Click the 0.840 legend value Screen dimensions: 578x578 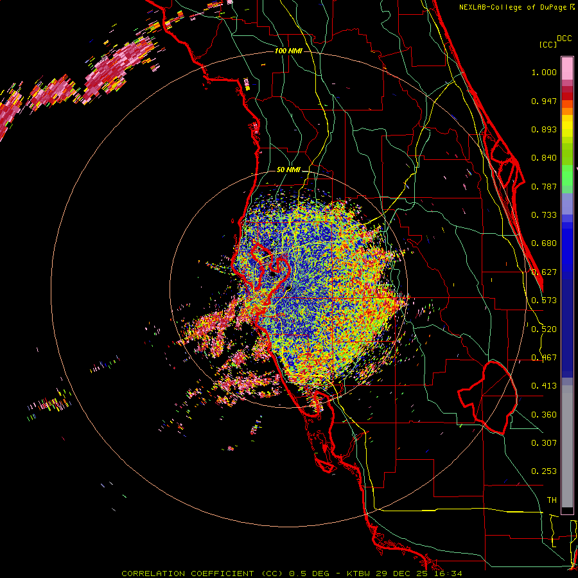coord(544,158)
